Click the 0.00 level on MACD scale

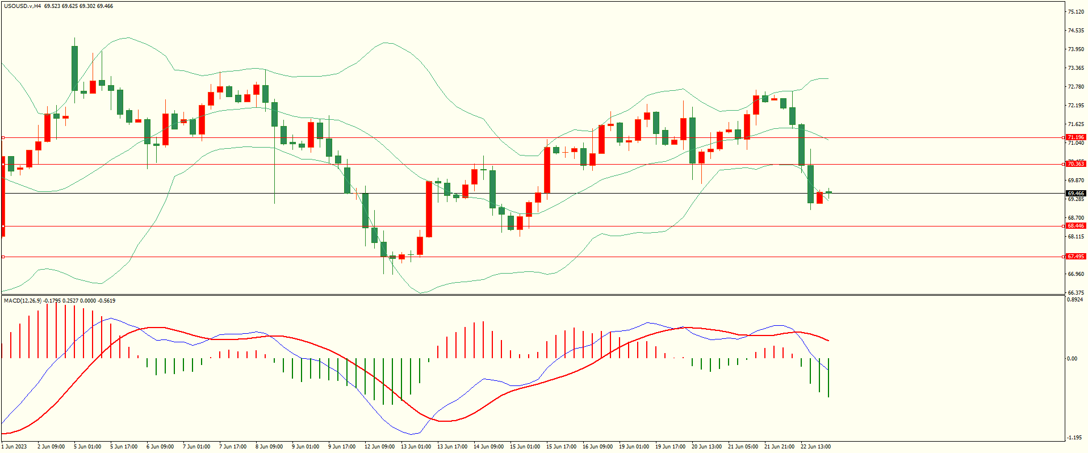(1072, 359)
